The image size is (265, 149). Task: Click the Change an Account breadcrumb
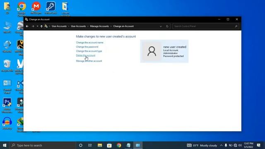tap(123, 26)
